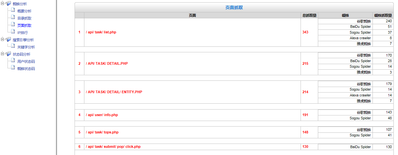Click the page path / api/ task/ tops.php
398x155 pixels.
[102, 132]
